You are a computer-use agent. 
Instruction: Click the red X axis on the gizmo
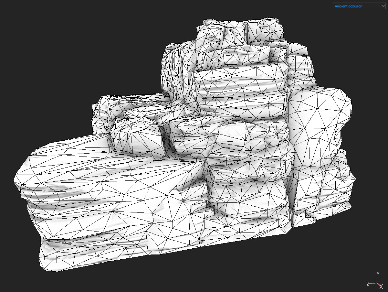coord(379,285)
